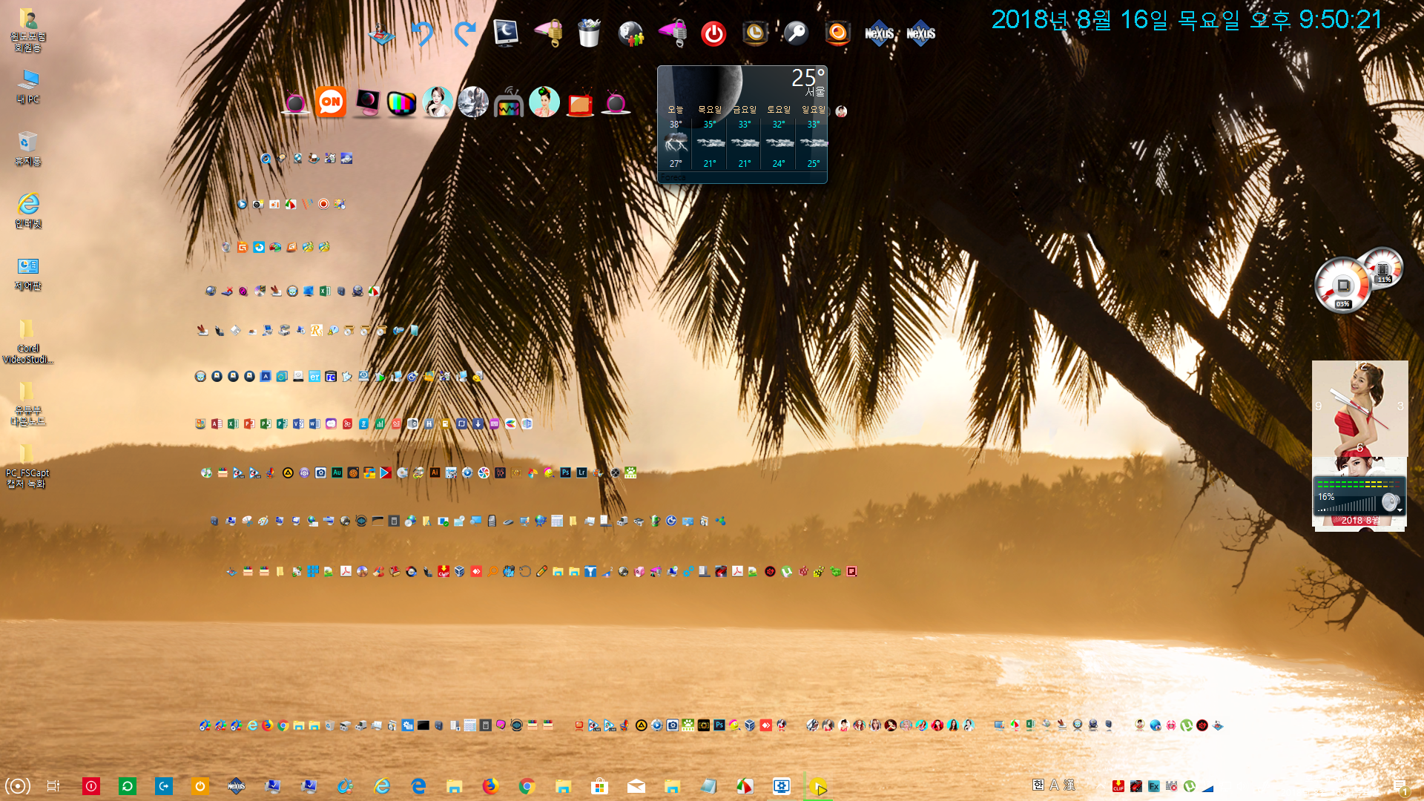Open Google Chrome from the taskbar

[x=527, y=786]
